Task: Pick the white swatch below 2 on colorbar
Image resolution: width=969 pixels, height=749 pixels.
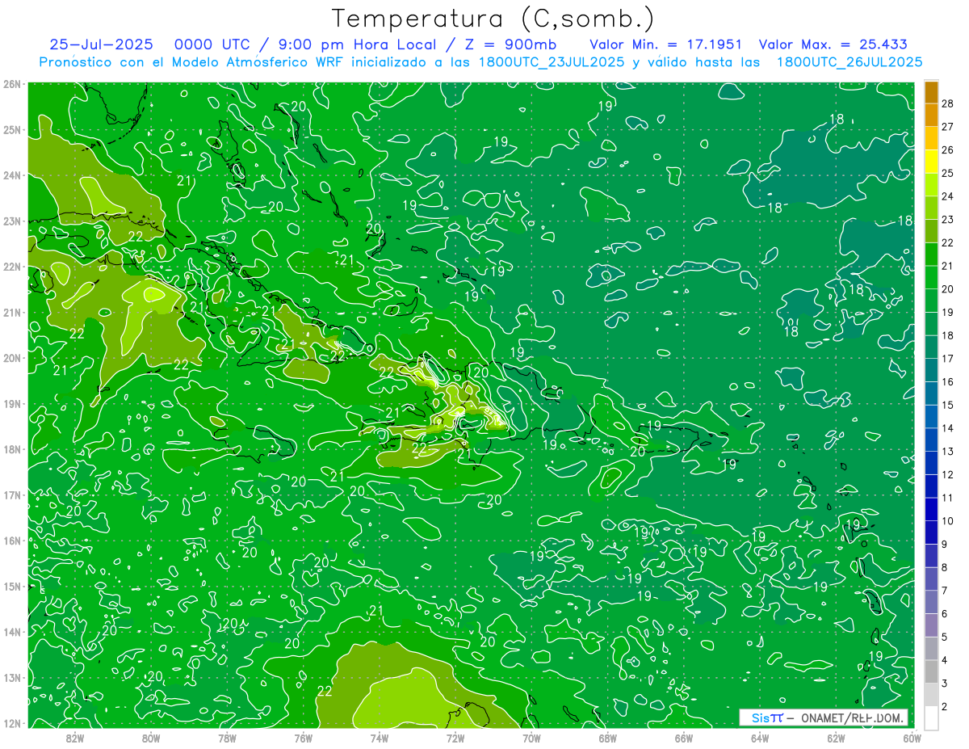Action: click(931, 717)
